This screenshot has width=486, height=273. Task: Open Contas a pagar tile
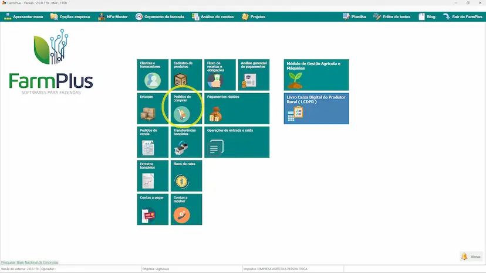pos(153,210)
